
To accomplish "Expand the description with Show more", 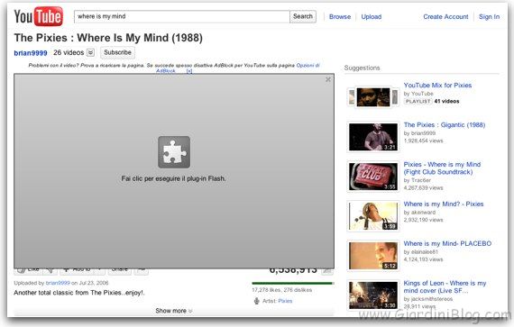I will (174, 311).
